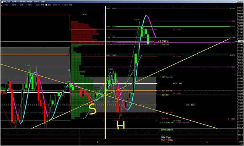Click the thick green .618 horizontal line
The image size is (244, 146).
click(173, 26)
